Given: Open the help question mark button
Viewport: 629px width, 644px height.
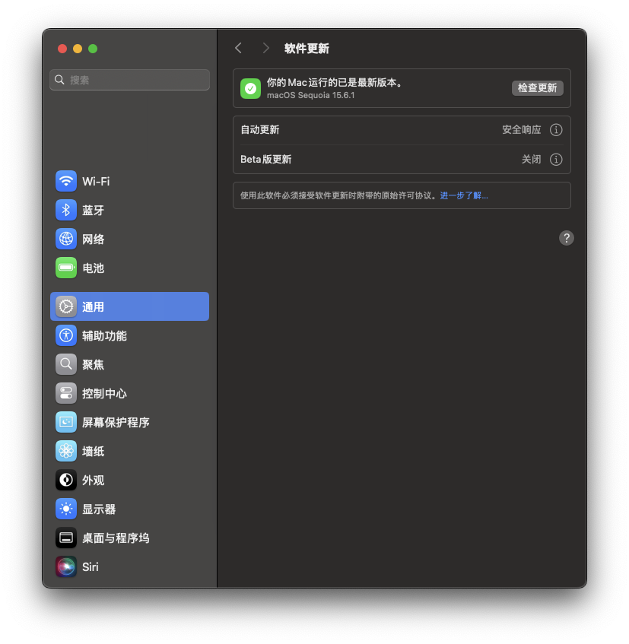Looking at the screenshot, I should (566, 238).
